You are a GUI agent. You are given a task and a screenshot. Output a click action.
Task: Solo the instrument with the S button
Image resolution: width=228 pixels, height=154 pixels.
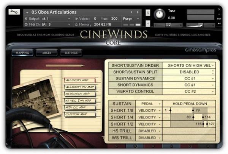click(148, 13)
